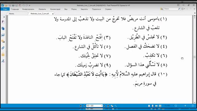
Task: Click the vertical scrollbar down arrow
Action: coord(195,102)
